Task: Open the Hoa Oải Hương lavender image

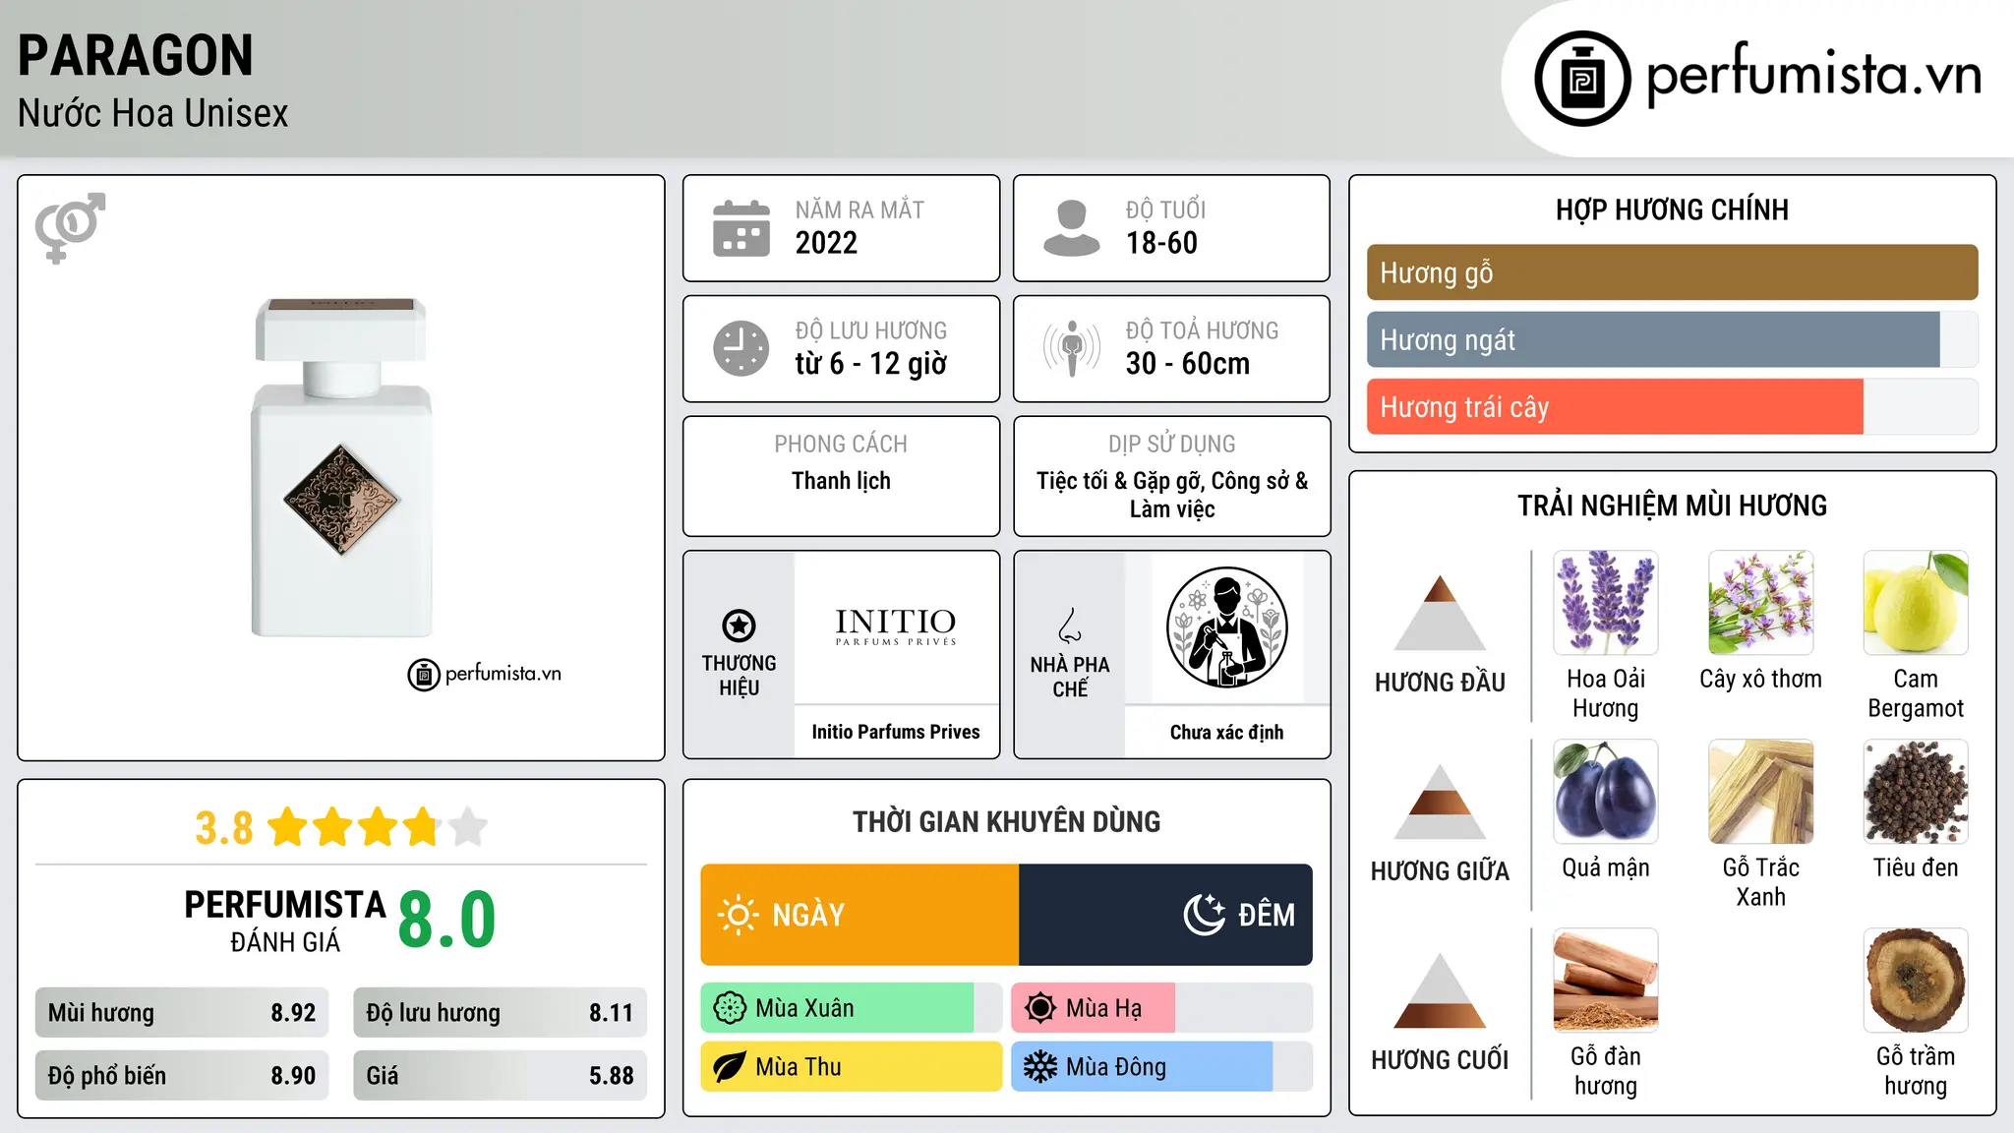Action: pyautogui.click(x=1606, y=603)
